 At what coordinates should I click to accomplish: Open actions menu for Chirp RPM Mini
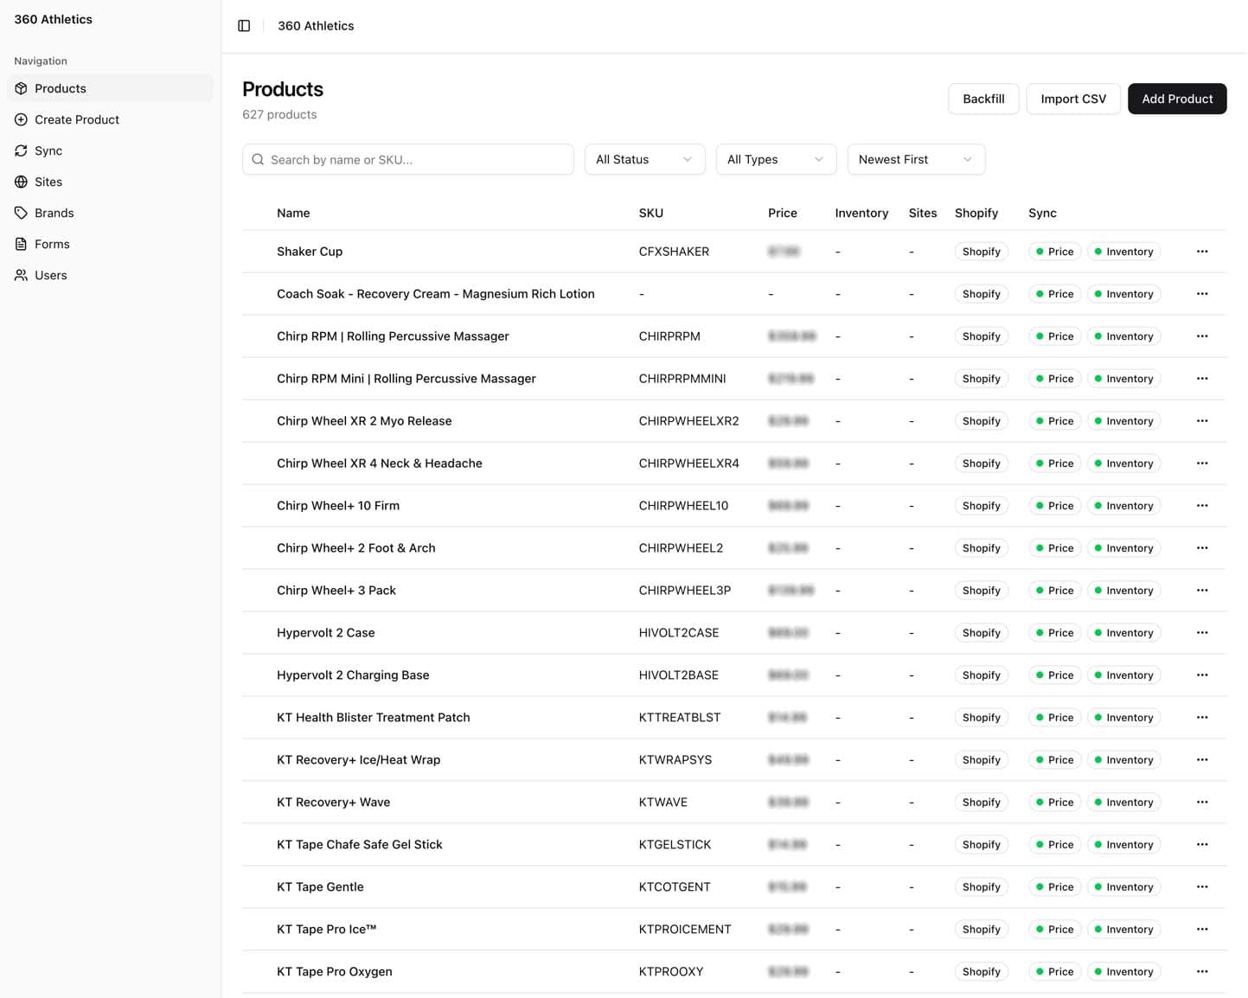point(1202,379)
